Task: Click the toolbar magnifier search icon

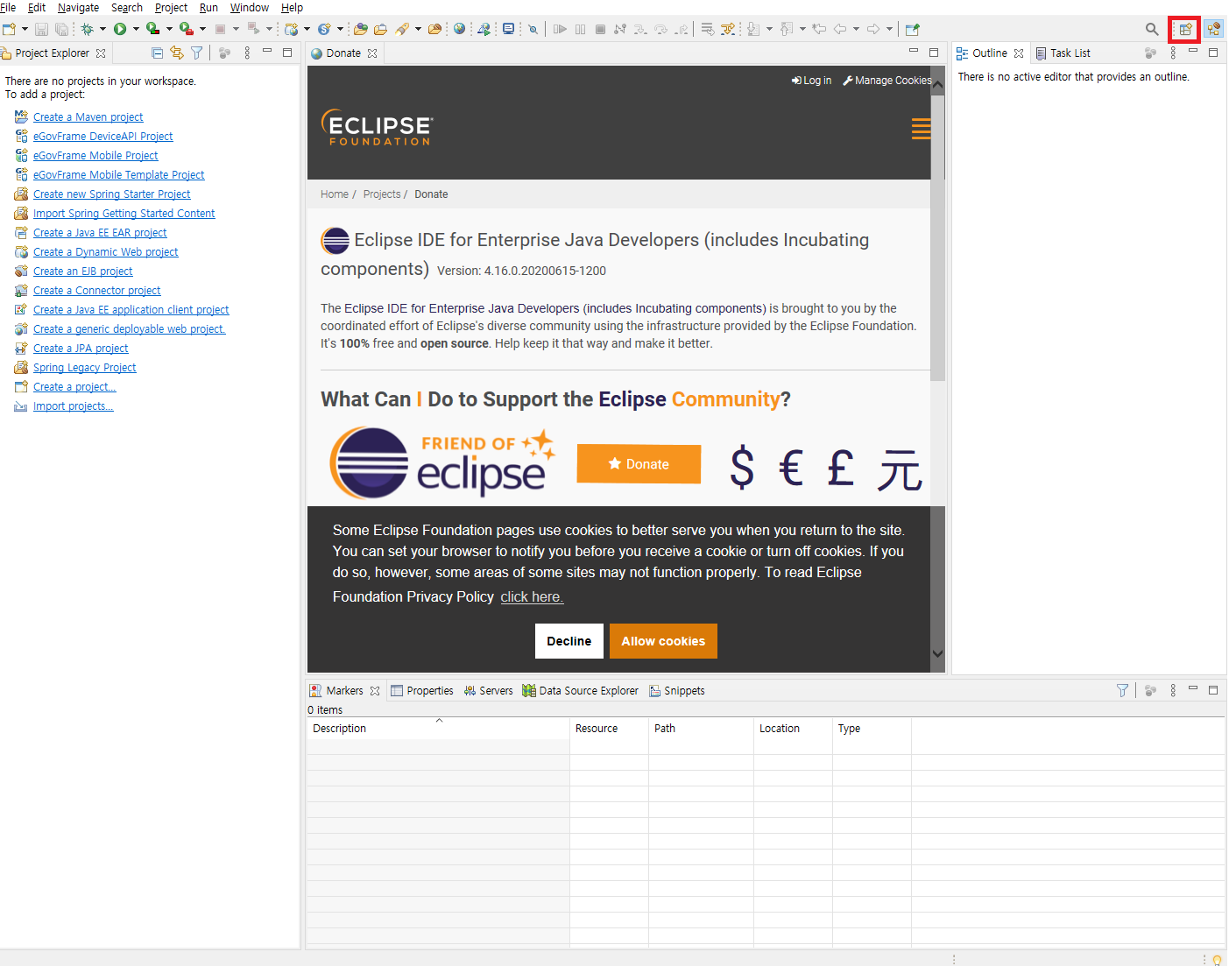Action: (x=1152, y=29)
